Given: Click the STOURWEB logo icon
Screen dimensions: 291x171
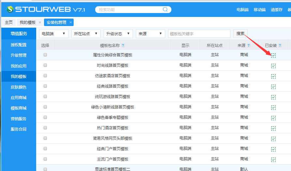Looking at the screenshot, I should [x=10, y=9].
